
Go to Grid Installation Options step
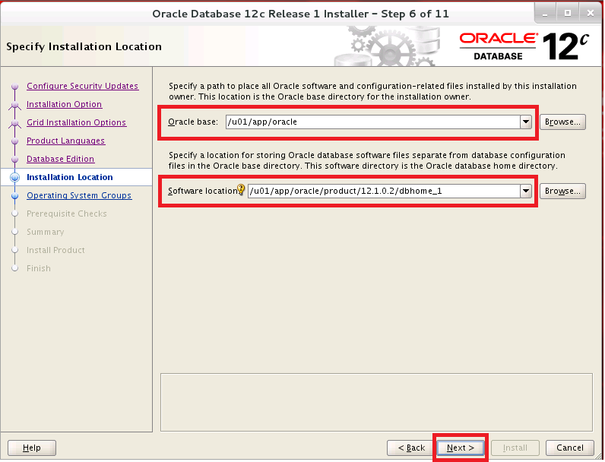(77, 122)
